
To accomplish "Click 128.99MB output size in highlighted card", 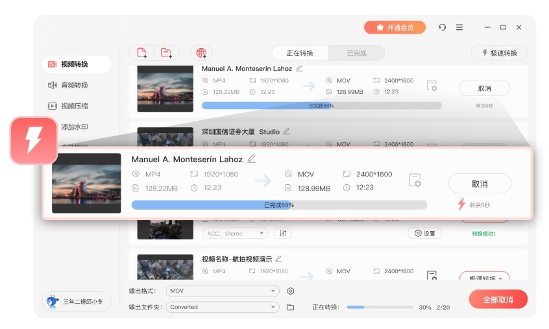I will (x=314, y=188).
